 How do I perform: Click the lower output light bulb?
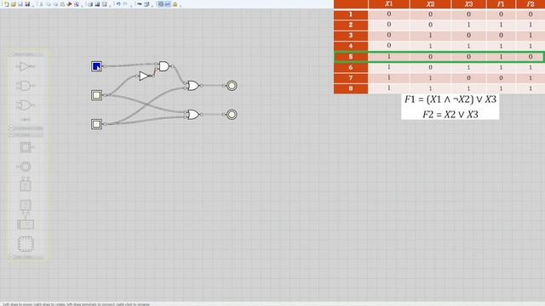(232, 114)
